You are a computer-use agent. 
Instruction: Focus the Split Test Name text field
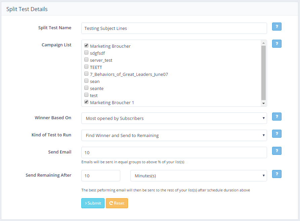pos(174,29)
